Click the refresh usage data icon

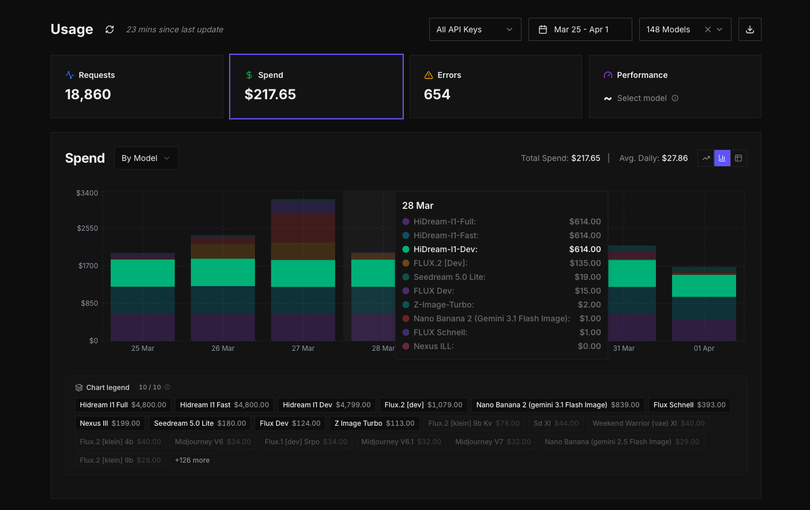(110, 29)
